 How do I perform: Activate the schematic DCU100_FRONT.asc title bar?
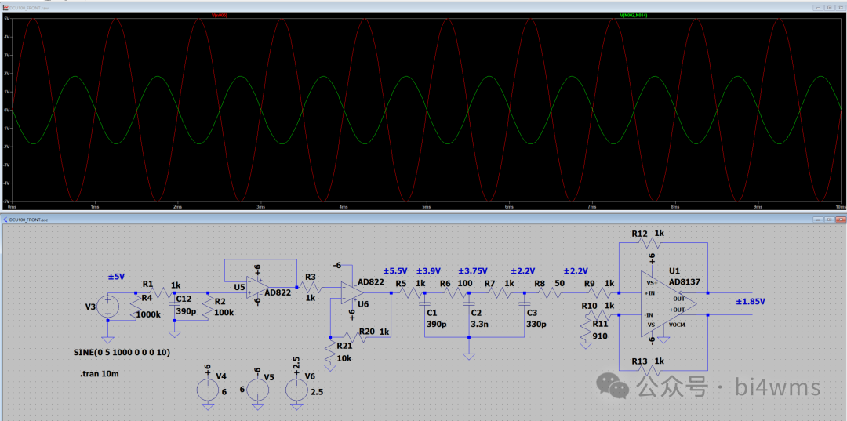click(x=392, y=220)
